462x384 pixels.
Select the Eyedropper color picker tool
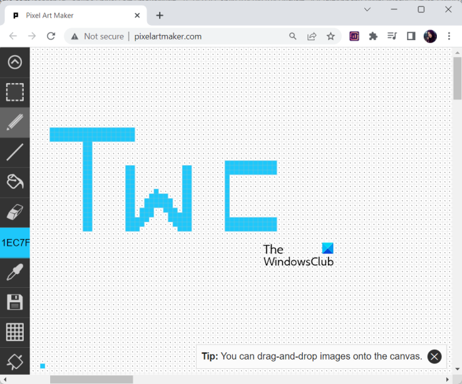(x=15, y=272)
